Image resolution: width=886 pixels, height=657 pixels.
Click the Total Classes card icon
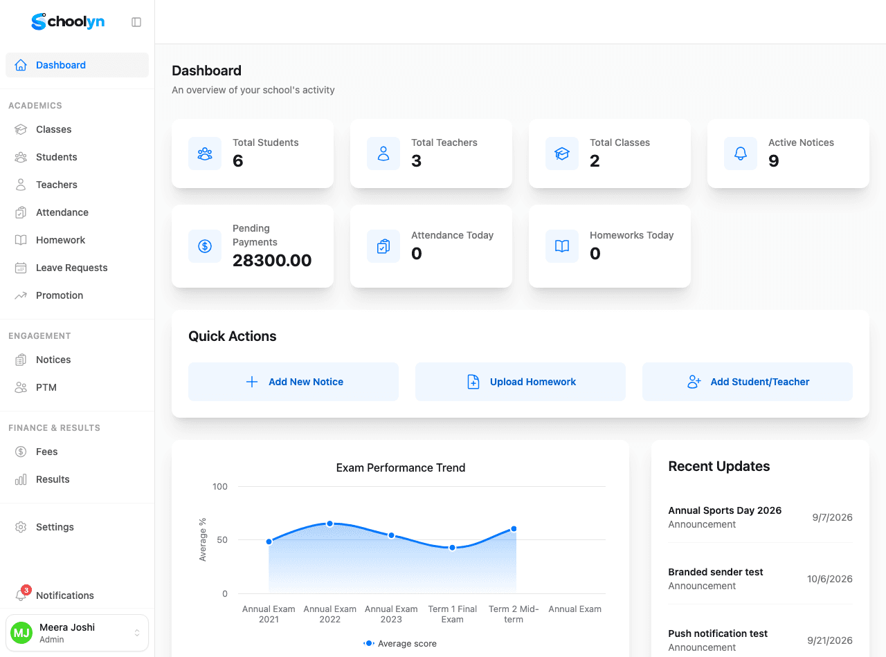coord(562,154)
